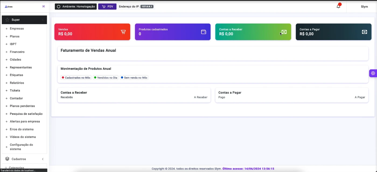
Task: Click the wallet icon on Produtos cadastrados card
Action: 204,32
